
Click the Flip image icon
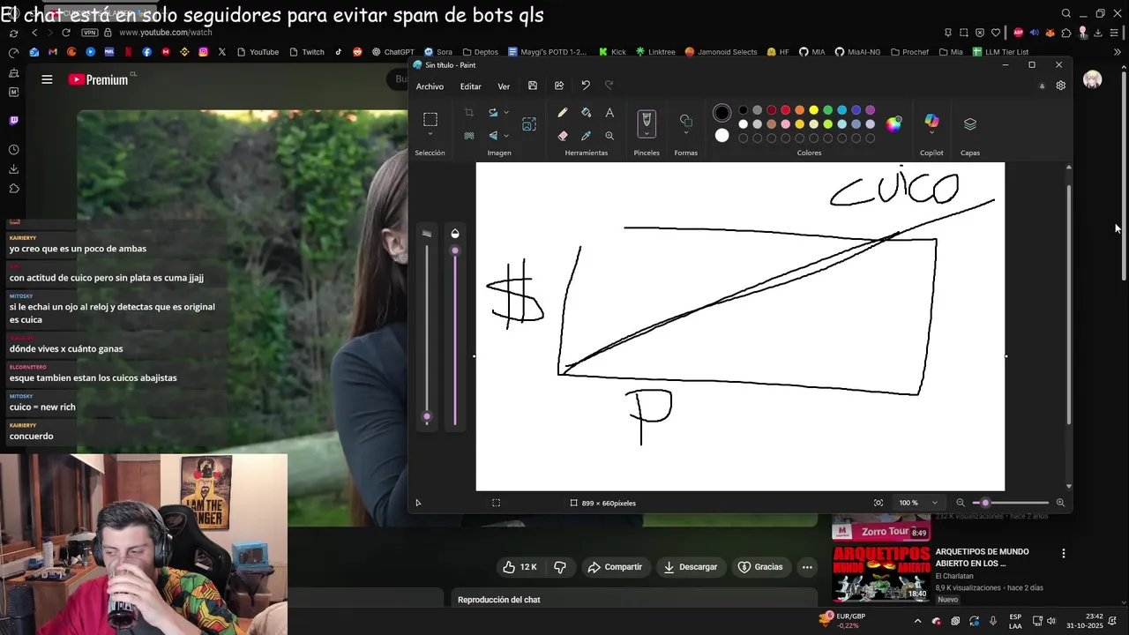coord(493,136)
